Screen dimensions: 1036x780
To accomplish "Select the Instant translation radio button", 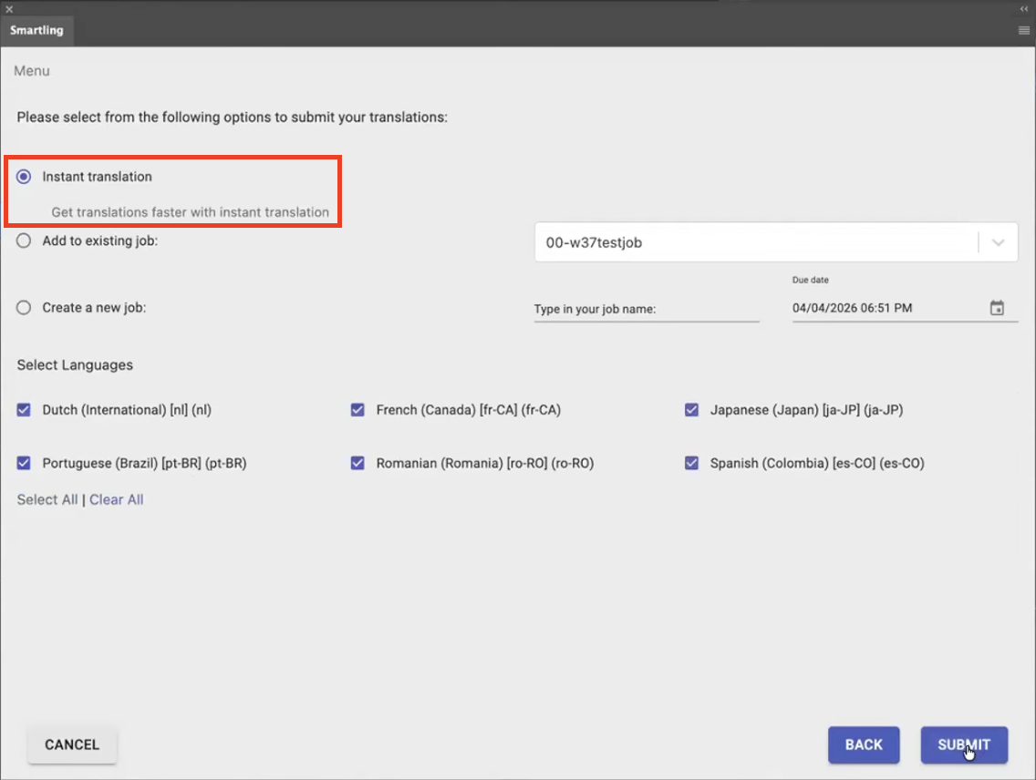I will pos(23,176).
